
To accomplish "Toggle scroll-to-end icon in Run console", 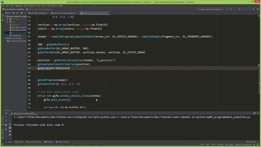I will click(10, 128).
